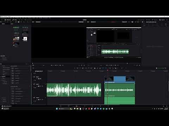Toggle the Position Lock icon
This screenshot has width=169, height=126.
pyautogui.click(x=100, y=68)
